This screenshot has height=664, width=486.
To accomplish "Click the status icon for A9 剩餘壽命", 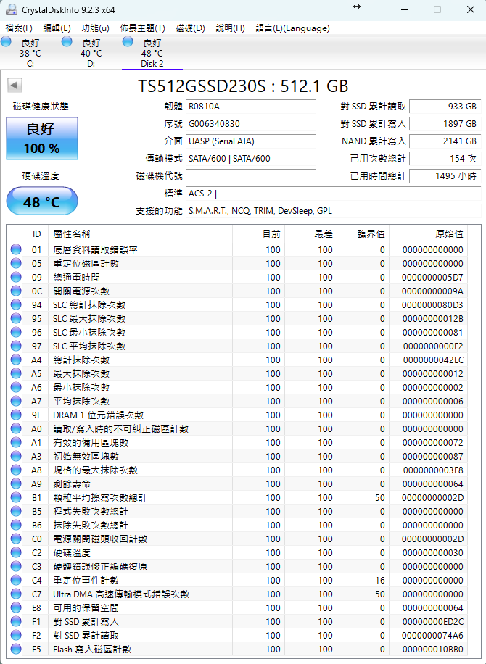I will (x=16, y=484).
